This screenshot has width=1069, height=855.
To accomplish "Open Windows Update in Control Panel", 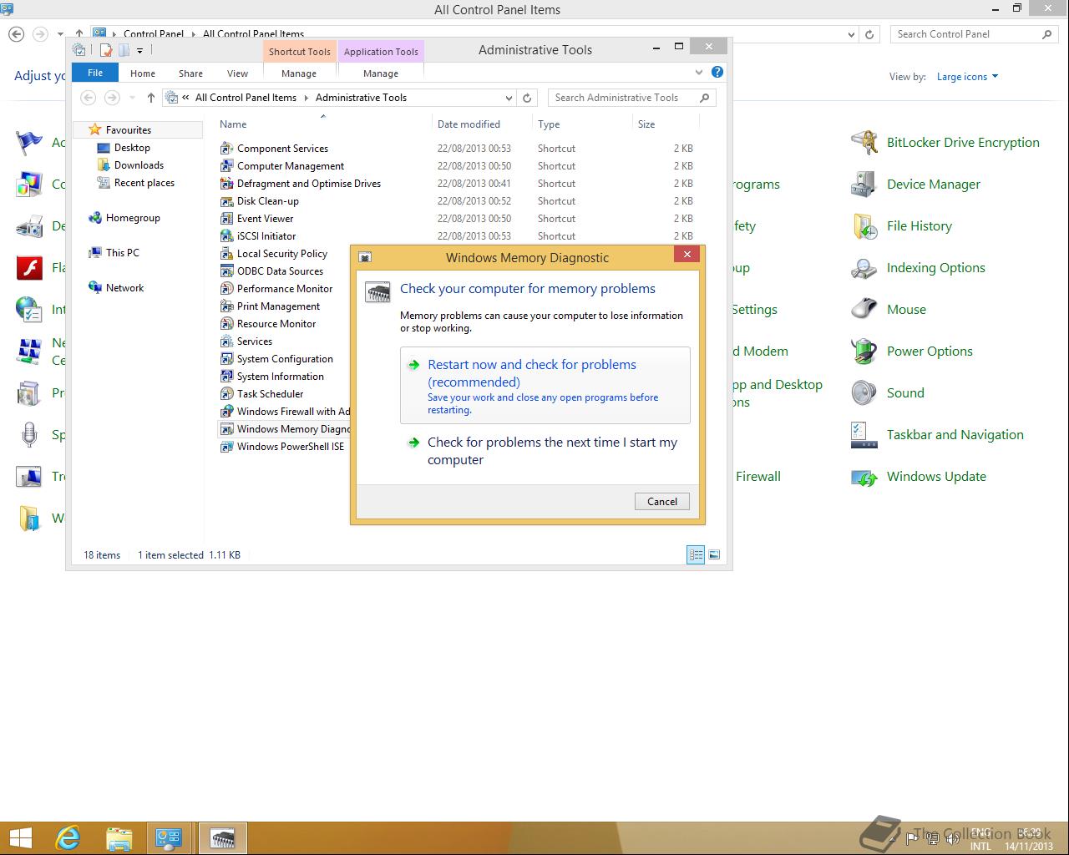I will 919,477.
